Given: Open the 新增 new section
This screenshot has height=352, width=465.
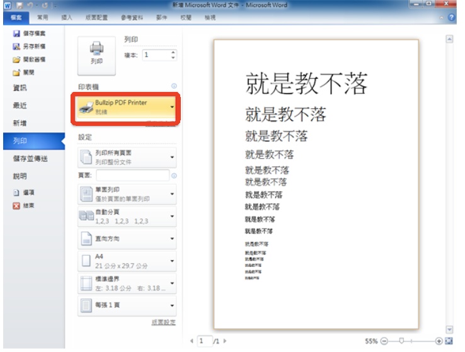Looking at the screenshot, I should (x=20, y=123).
